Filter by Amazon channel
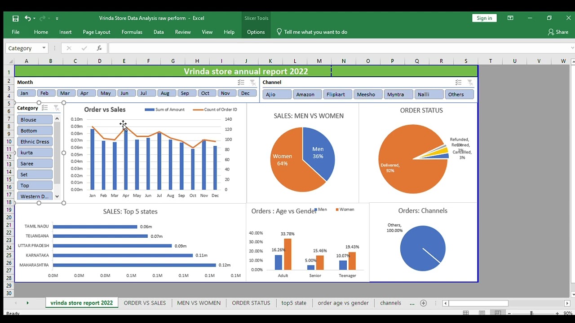Viewport: 575px width, 323px height. (x=307, y=94)
